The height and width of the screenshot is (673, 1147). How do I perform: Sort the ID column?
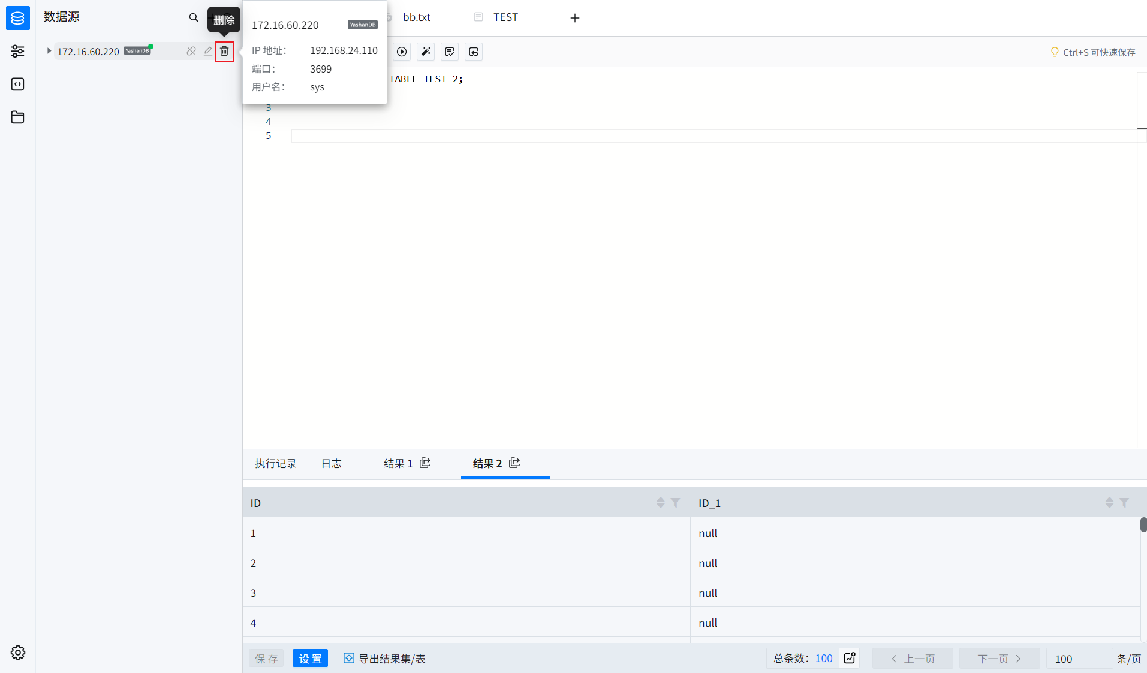click(x=661, y=503)
